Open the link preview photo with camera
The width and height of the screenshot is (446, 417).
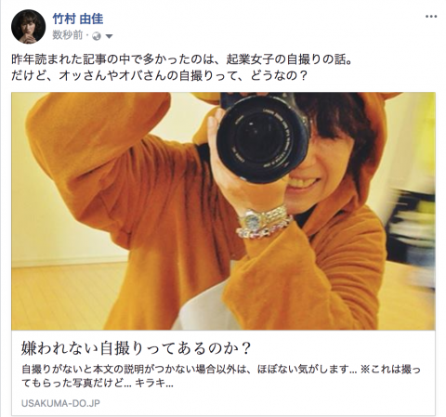223,211
